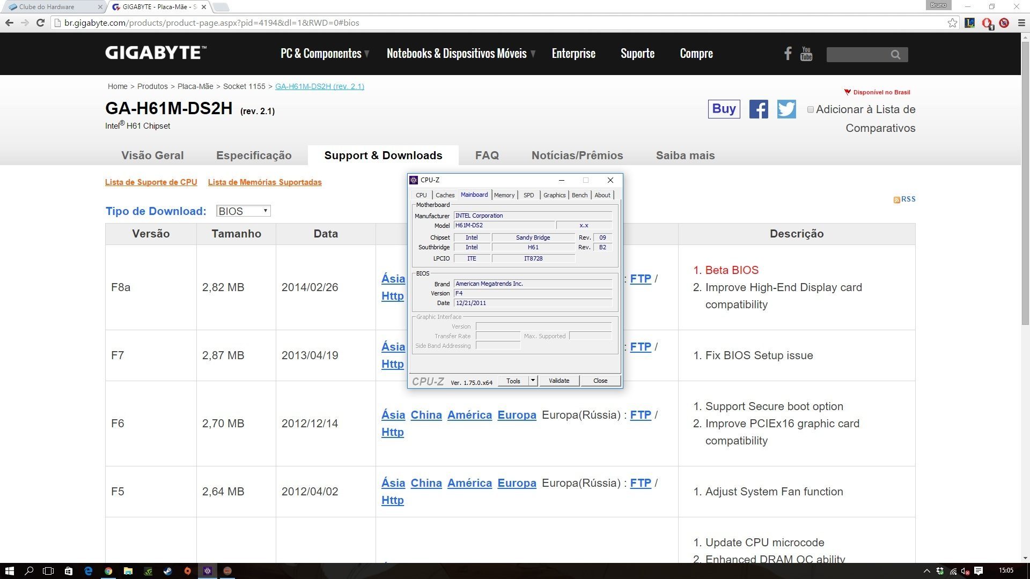
Task: Check Adicionar à Lista de Comparativos box
Action: point(811,109)
